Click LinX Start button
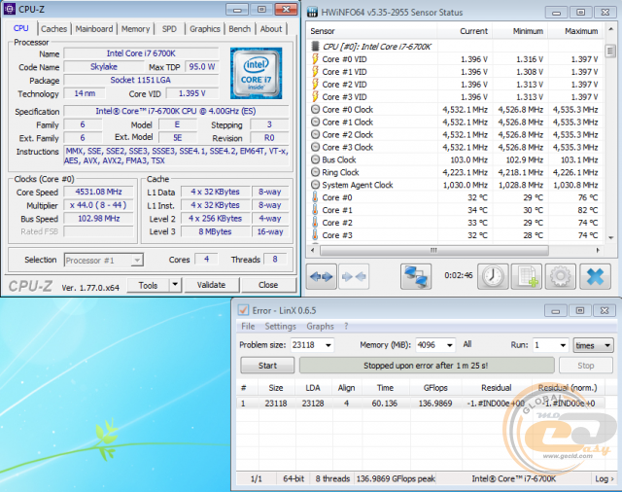 268,366
